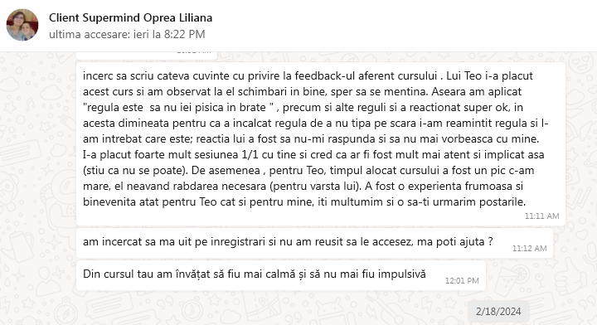Click empty chat header area right of name
597x325 pixels.
pos(404,25)
